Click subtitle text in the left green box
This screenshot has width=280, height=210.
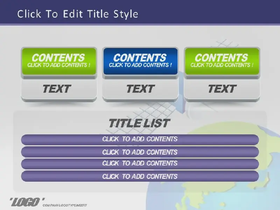[x=58, y=65]
